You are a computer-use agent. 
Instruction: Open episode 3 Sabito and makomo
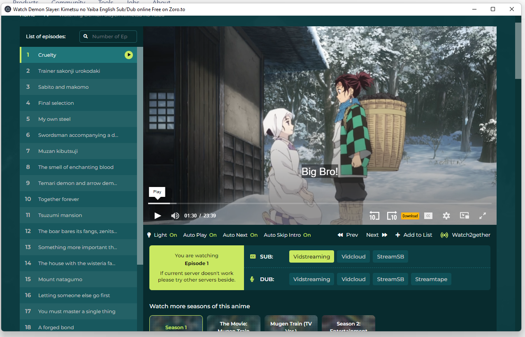point(78,87)
